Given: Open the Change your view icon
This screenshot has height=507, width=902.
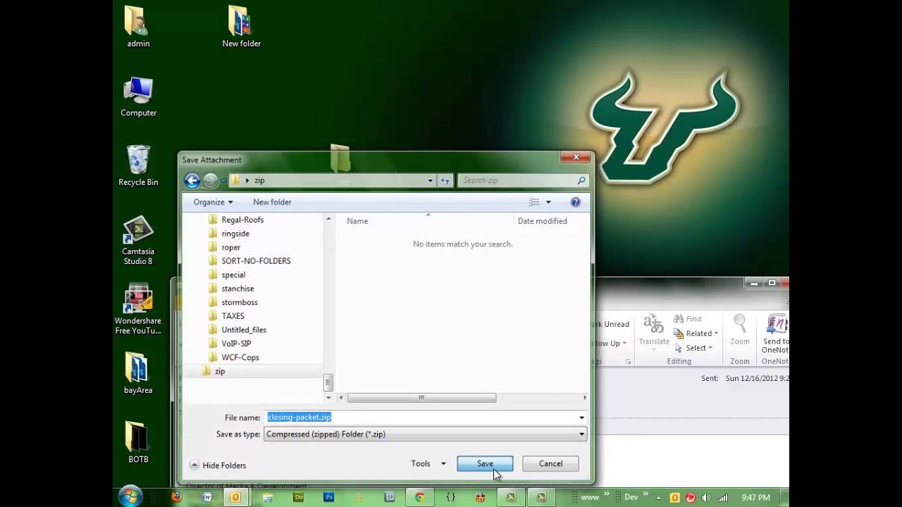Looking at the screenshot, I should pos(534,202).
